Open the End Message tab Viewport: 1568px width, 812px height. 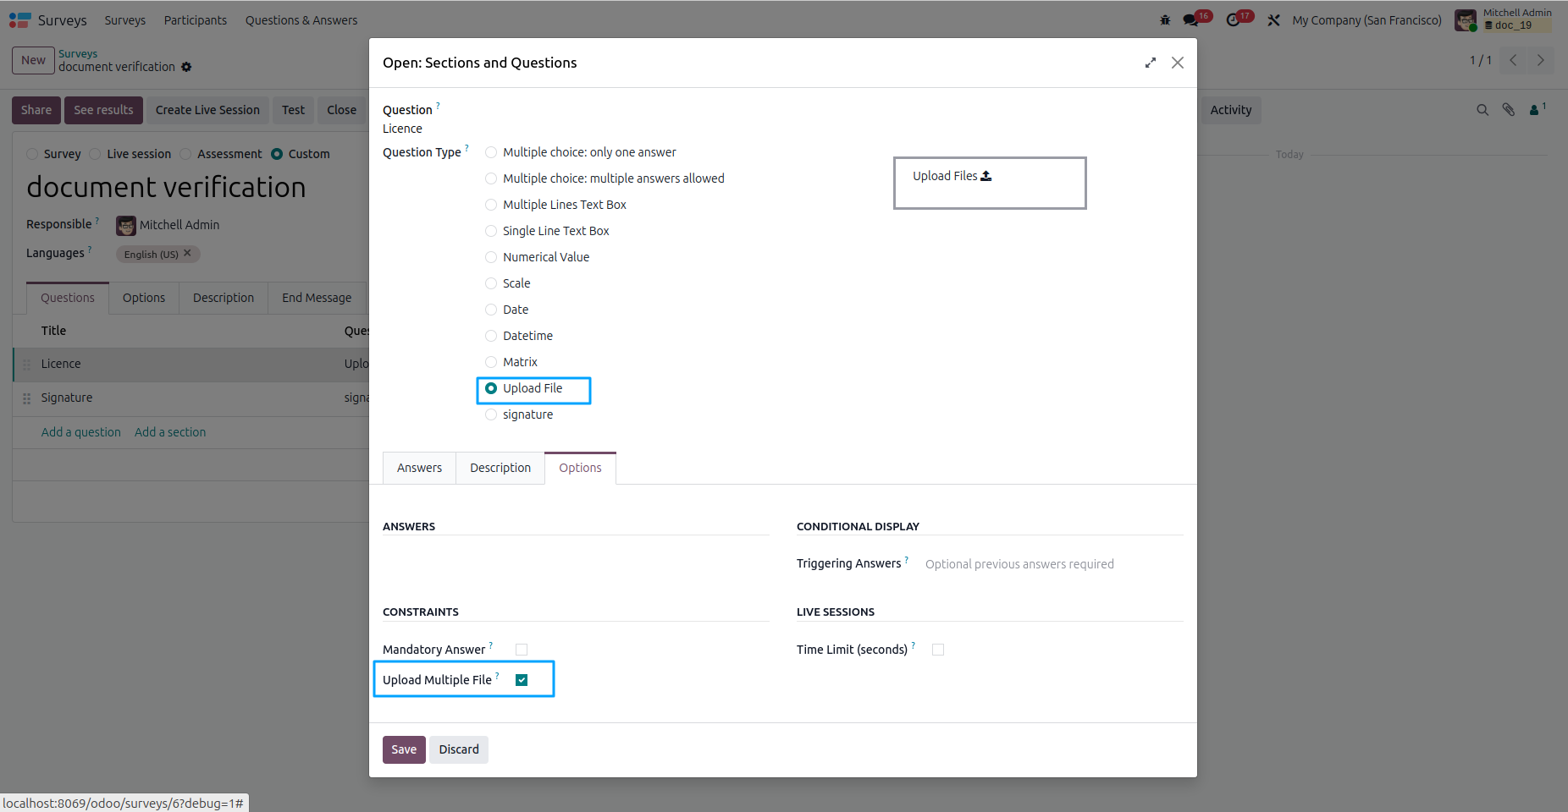click(317, 298)
